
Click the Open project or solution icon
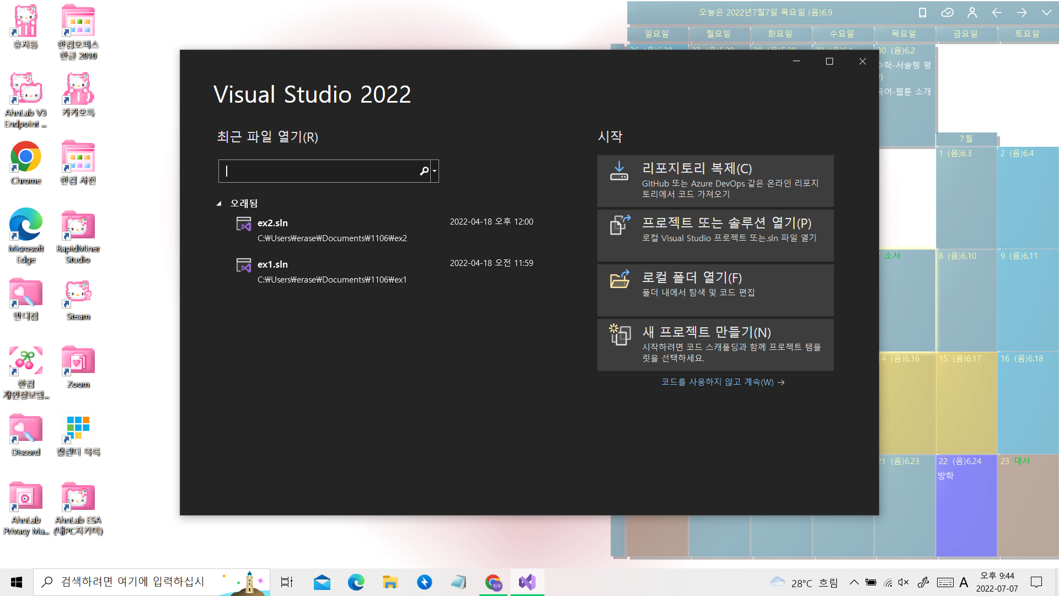619,225
